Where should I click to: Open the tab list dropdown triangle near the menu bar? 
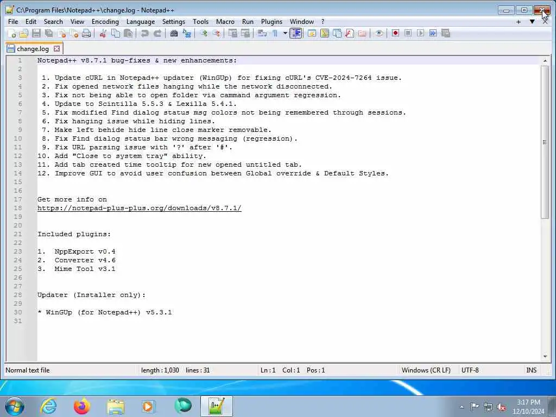[x=532, y=22]
